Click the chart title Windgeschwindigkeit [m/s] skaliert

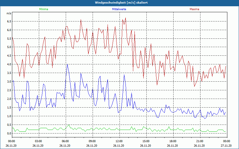click(121, 3)
